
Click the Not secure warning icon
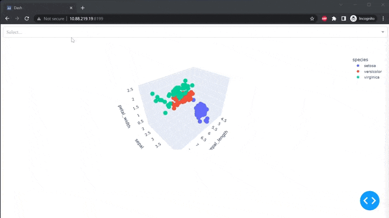coord(39,19)
